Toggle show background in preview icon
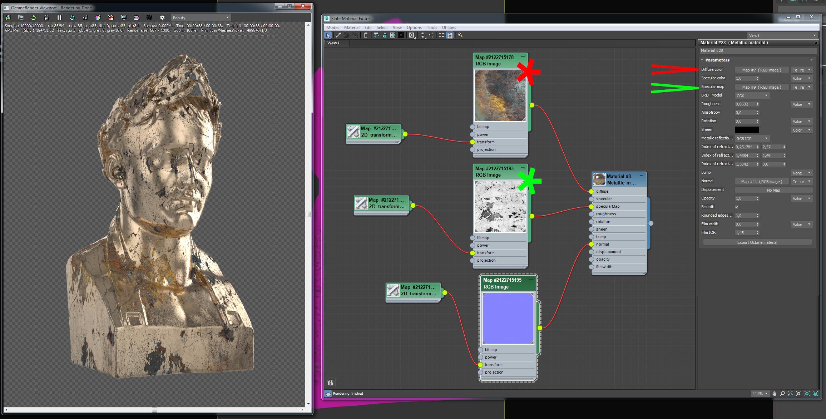This screenshot has height=419, width=826. pyautogui.click(x=401, y=35)
